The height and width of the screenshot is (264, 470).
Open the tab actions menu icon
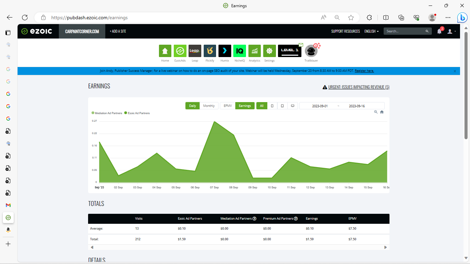coord(8,33)
